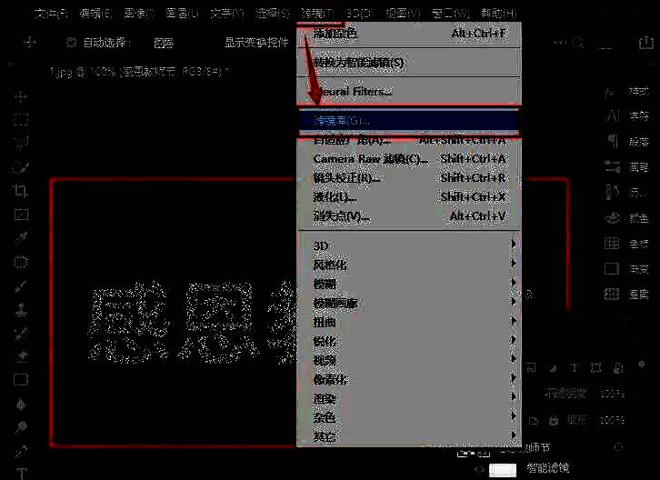Click the search magnifier icon

tap(578, 43)
